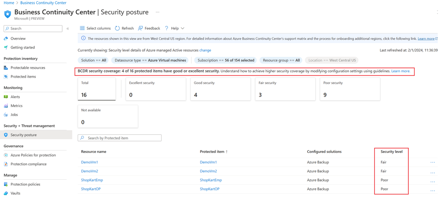
Task: Expand the Help dropdown chevron
Action: pos(182,28)
